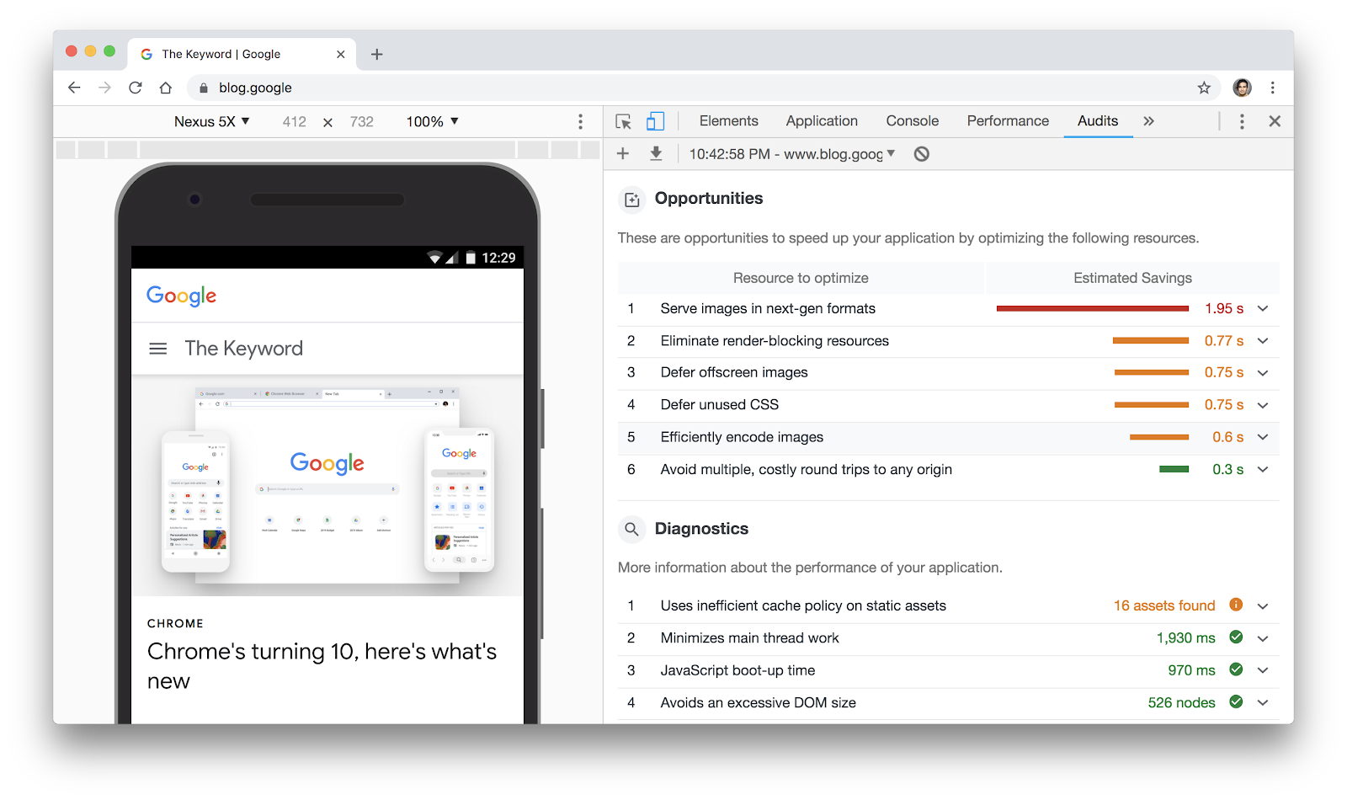Start a new audit with plus icon

pyautogui.click(x=623, y=153)
